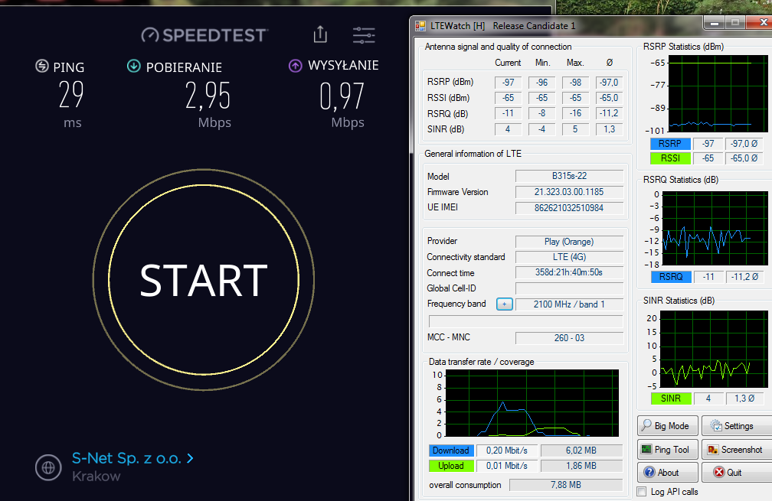Screen dimensions: 772x501
Task: Open the About dialog
Action: coord(668,473)
